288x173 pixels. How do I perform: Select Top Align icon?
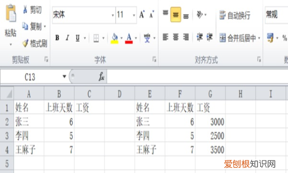[x=166, y=13]
